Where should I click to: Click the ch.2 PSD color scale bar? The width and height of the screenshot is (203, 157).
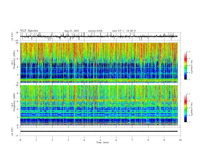[x=186, y=108]
